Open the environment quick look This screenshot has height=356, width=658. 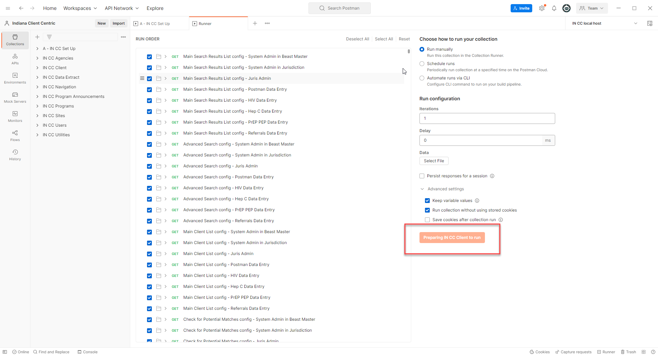pyautogui.click(x=650, y=23)
